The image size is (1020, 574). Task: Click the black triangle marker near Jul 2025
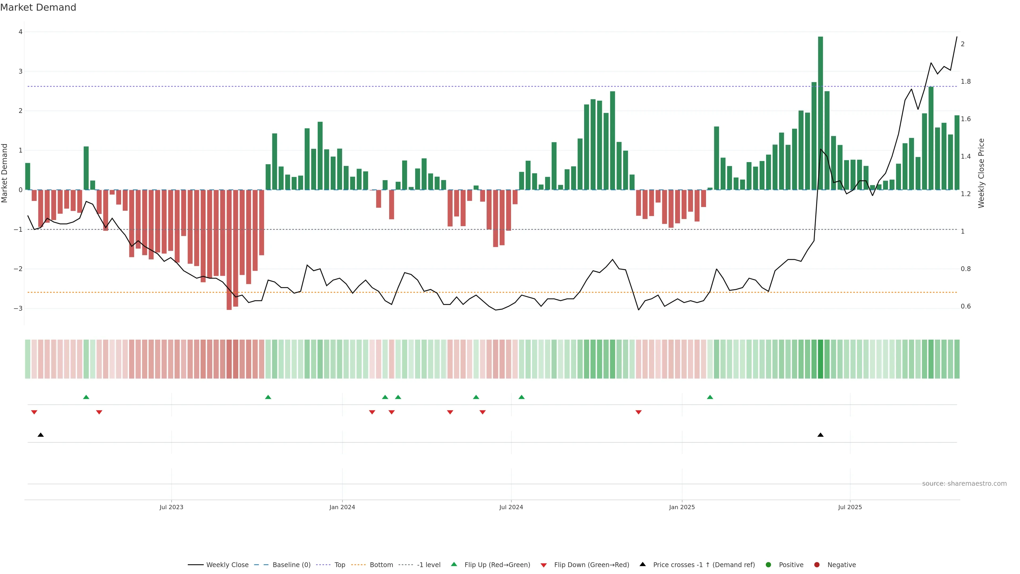coord(821,434)
